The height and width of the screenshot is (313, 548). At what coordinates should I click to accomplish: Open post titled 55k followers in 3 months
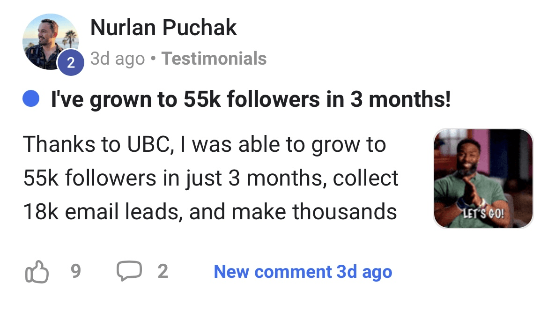(251, 99)
